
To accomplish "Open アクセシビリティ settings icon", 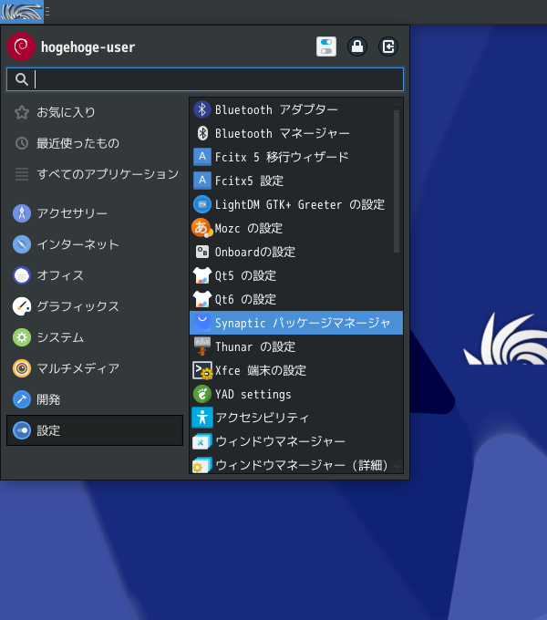I will click(x=202, y=418).
